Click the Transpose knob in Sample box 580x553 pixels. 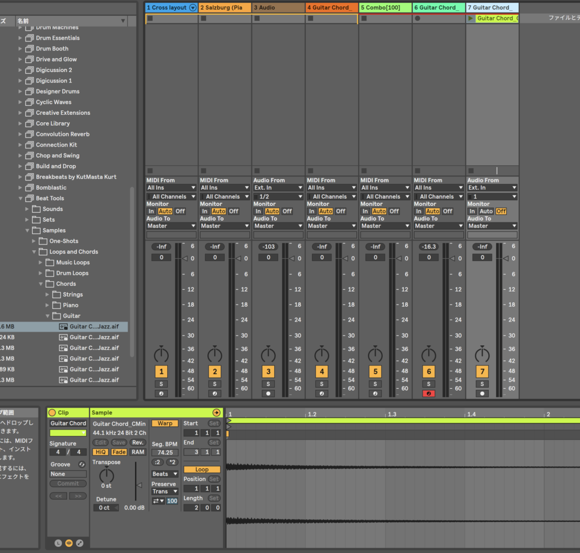pos(106,475)
